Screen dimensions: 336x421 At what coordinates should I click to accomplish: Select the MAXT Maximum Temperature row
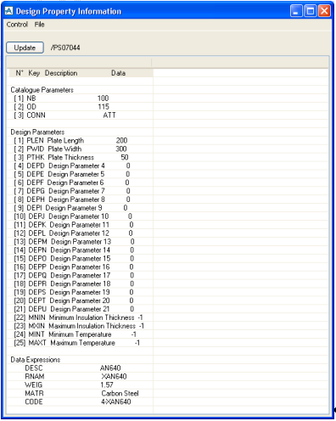coord(80,343)
